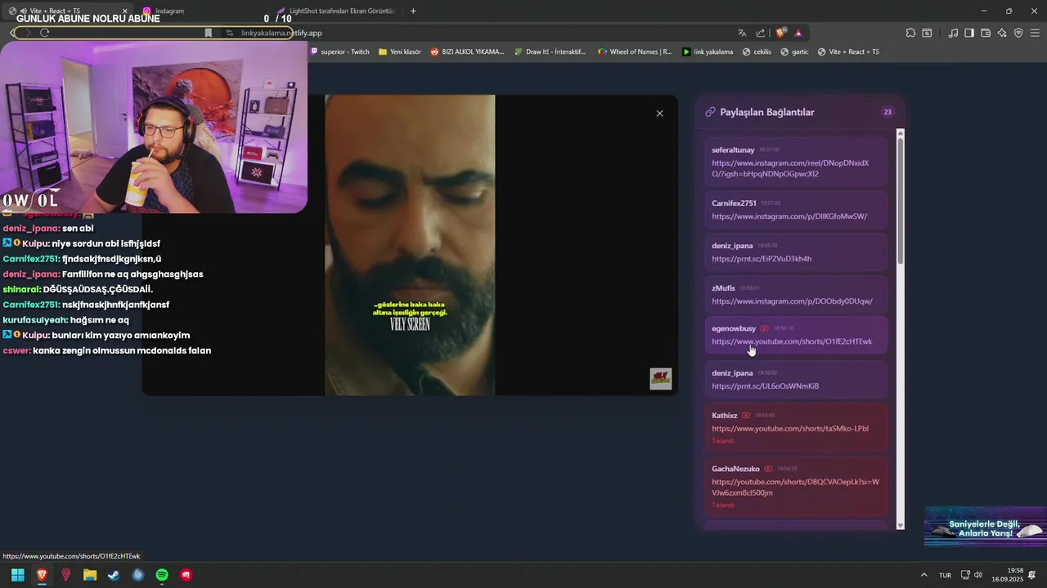This screenshot has width=1047, height=588.
Task: Close the Vite + React + TS tab
Action: [124, 11]
